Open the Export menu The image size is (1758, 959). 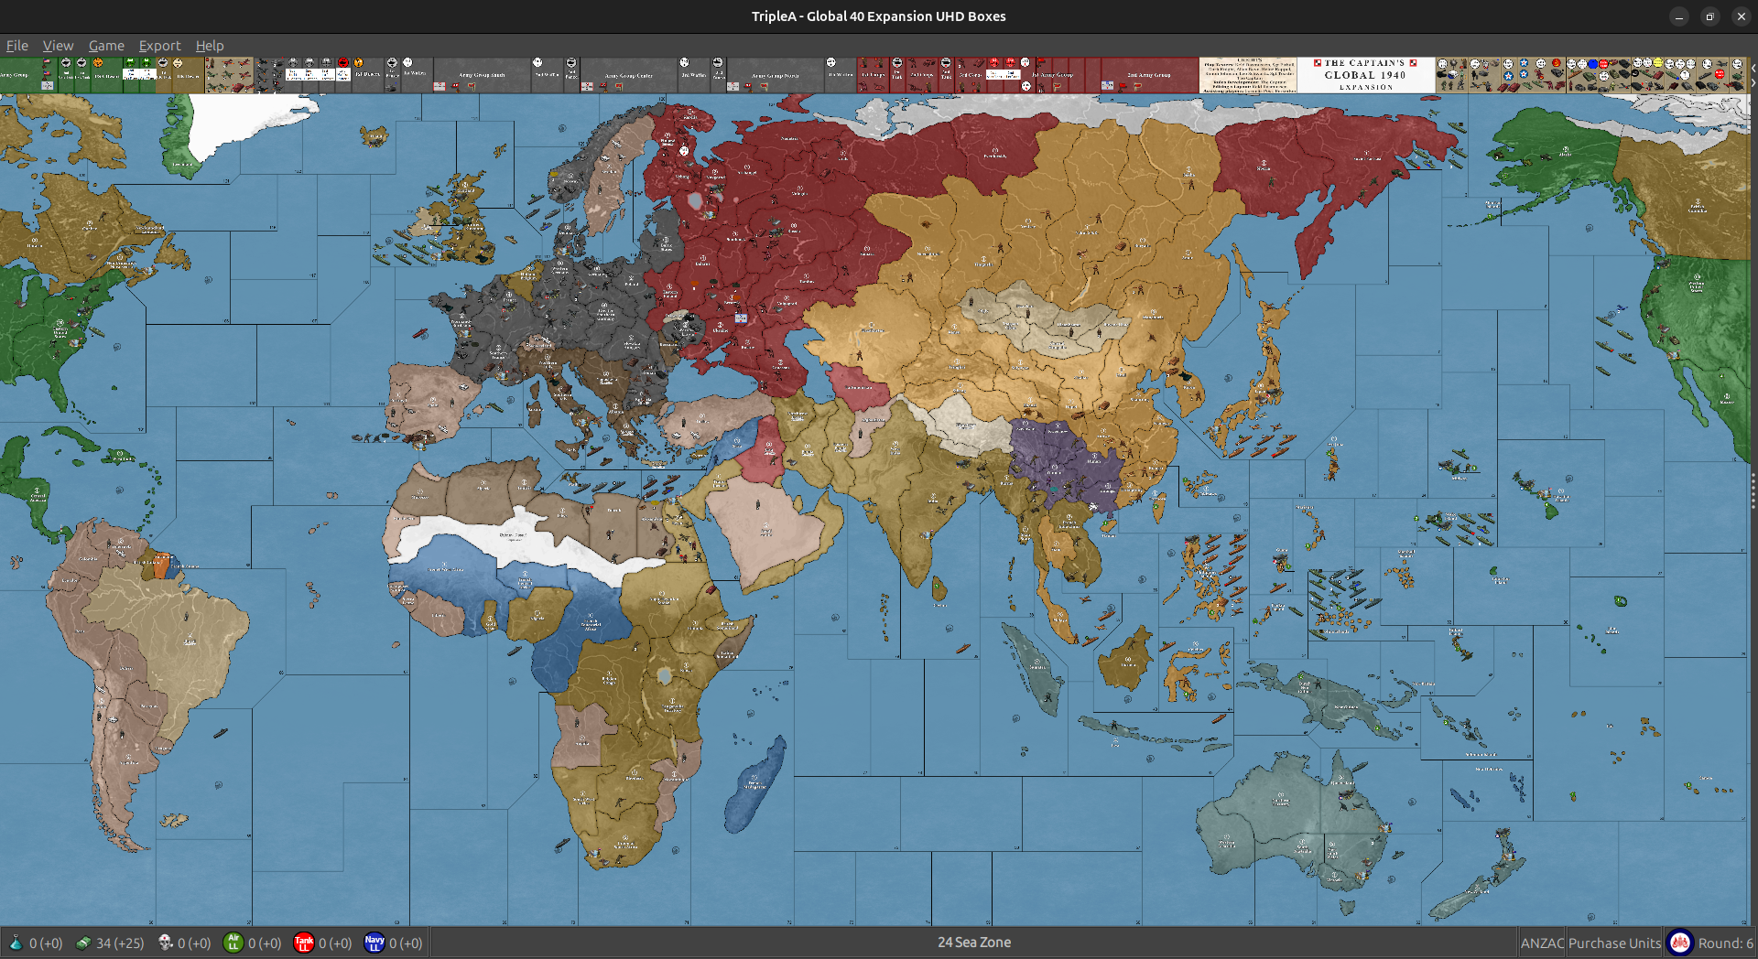[x=159, y=46]
